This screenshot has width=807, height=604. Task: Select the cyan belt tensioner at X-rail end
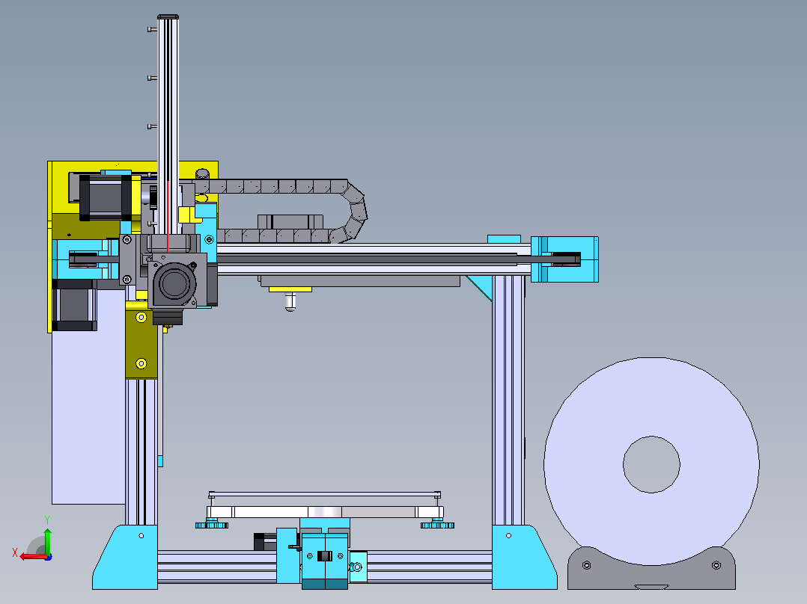tap(564, 259)
